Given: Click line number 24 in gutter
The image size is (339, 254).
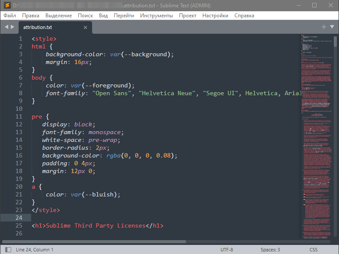Looking at the screenshot, I should (19, 218).
